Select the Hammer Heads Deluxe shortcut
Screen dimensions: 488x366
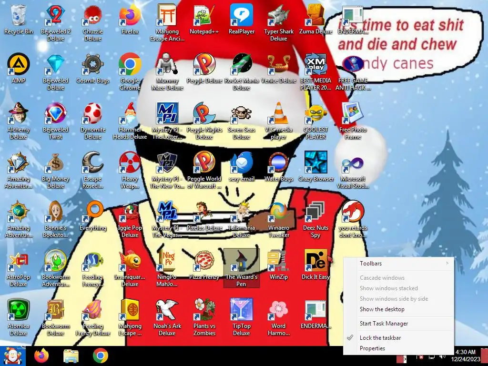pos(130,121)
